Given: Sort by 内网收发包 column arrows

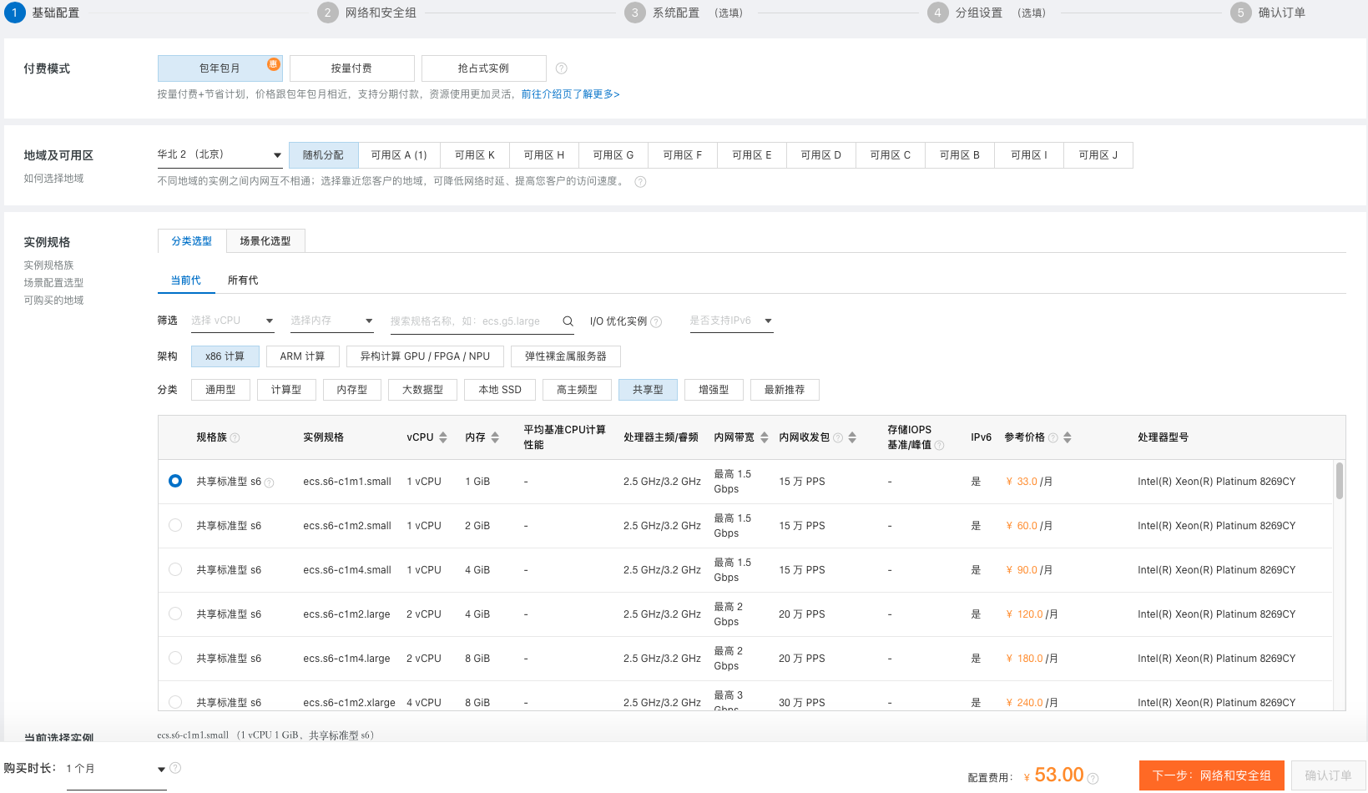Looking at the screenshot, I should 852,437.
